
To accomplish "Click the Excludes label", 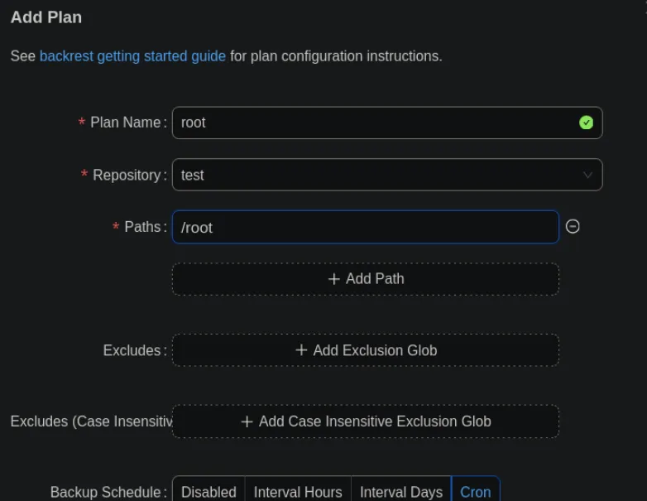I will 132,350.
